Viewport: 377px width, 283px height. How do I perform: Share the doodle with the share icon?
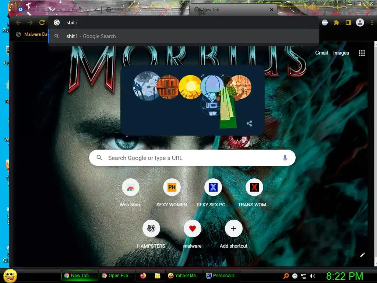click(x=249, y=123)
